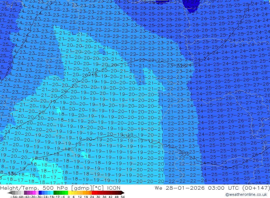Image resolution: width=270 pixels, height=198 pixels.
Task: Click the '0' legend scale label
Action: point(69,197)
